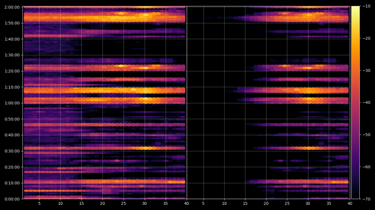
Task: Click the −60 colorbar tick label
Action: click(x=366, y=167)
